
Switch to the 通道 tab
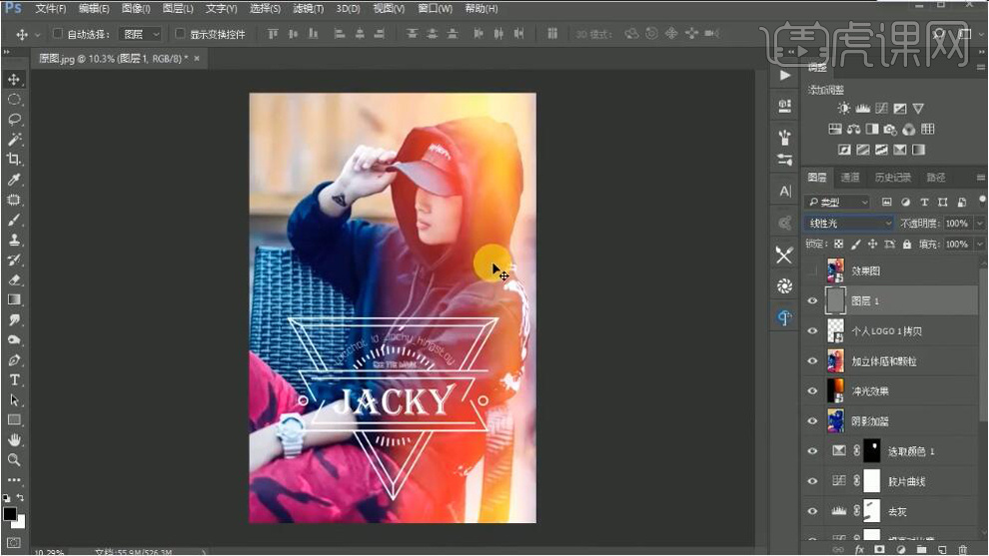click(x=849, y=177)
